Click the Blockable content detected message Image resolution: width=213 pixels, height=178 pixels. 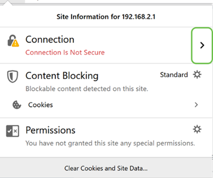click(x=87, y=89)
